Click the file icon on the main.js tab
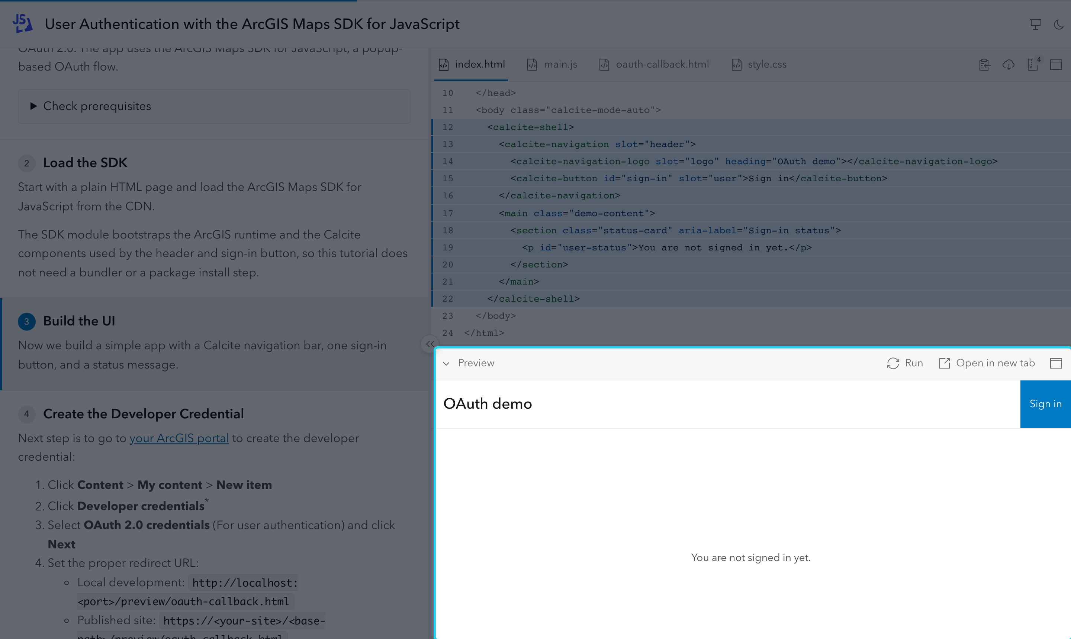Screen dimensions: 1071x639 pyautogui.click(x=532, y=65)
